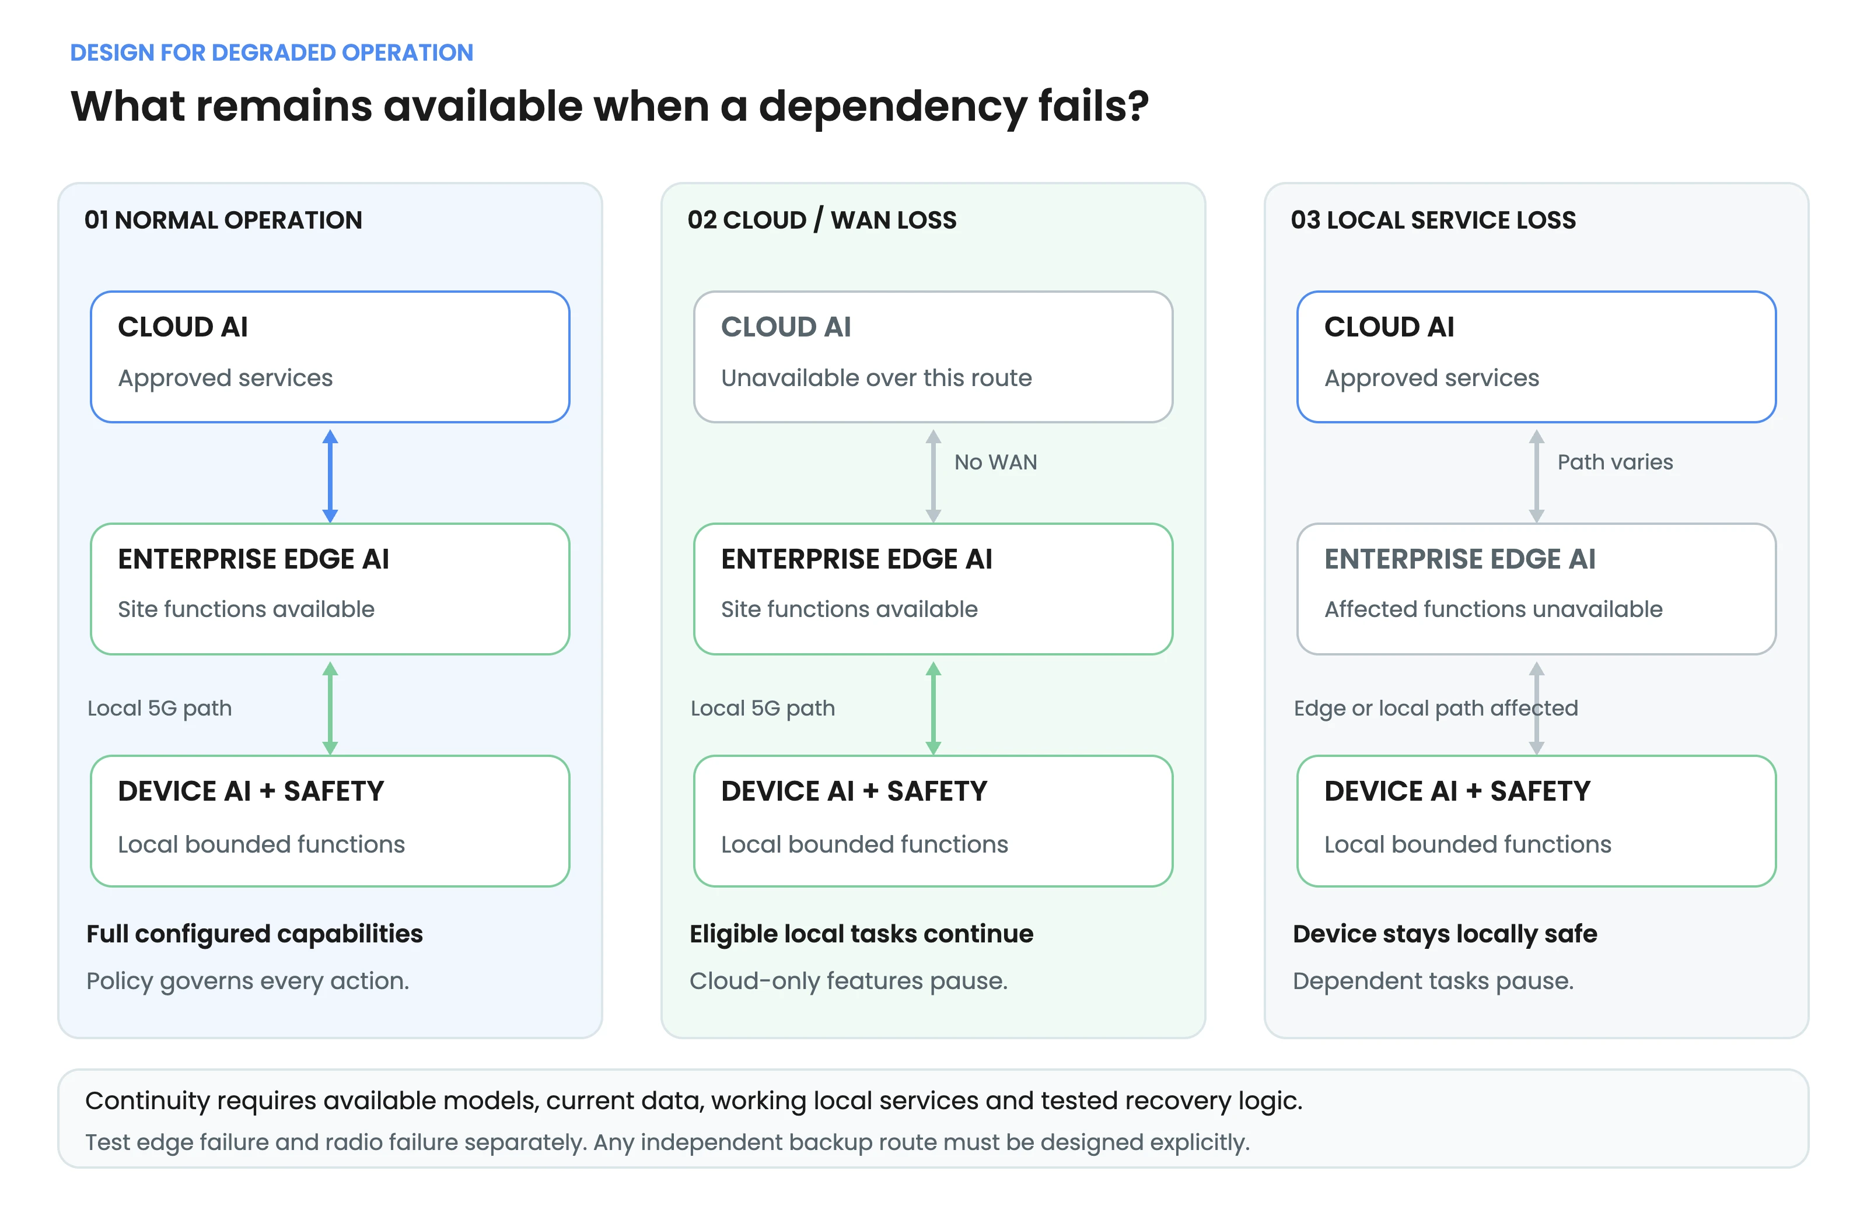The image size is (1867, 1213).
Task: Click the "Path varies" label
Action: (1615, 462)
